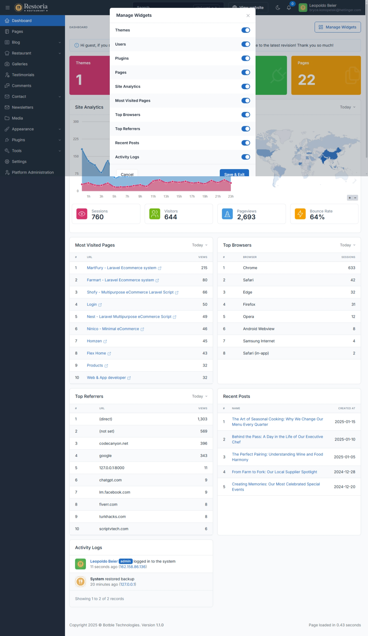
Task: Toggle dark mode moon icon
Action: (x=278, y=7)
